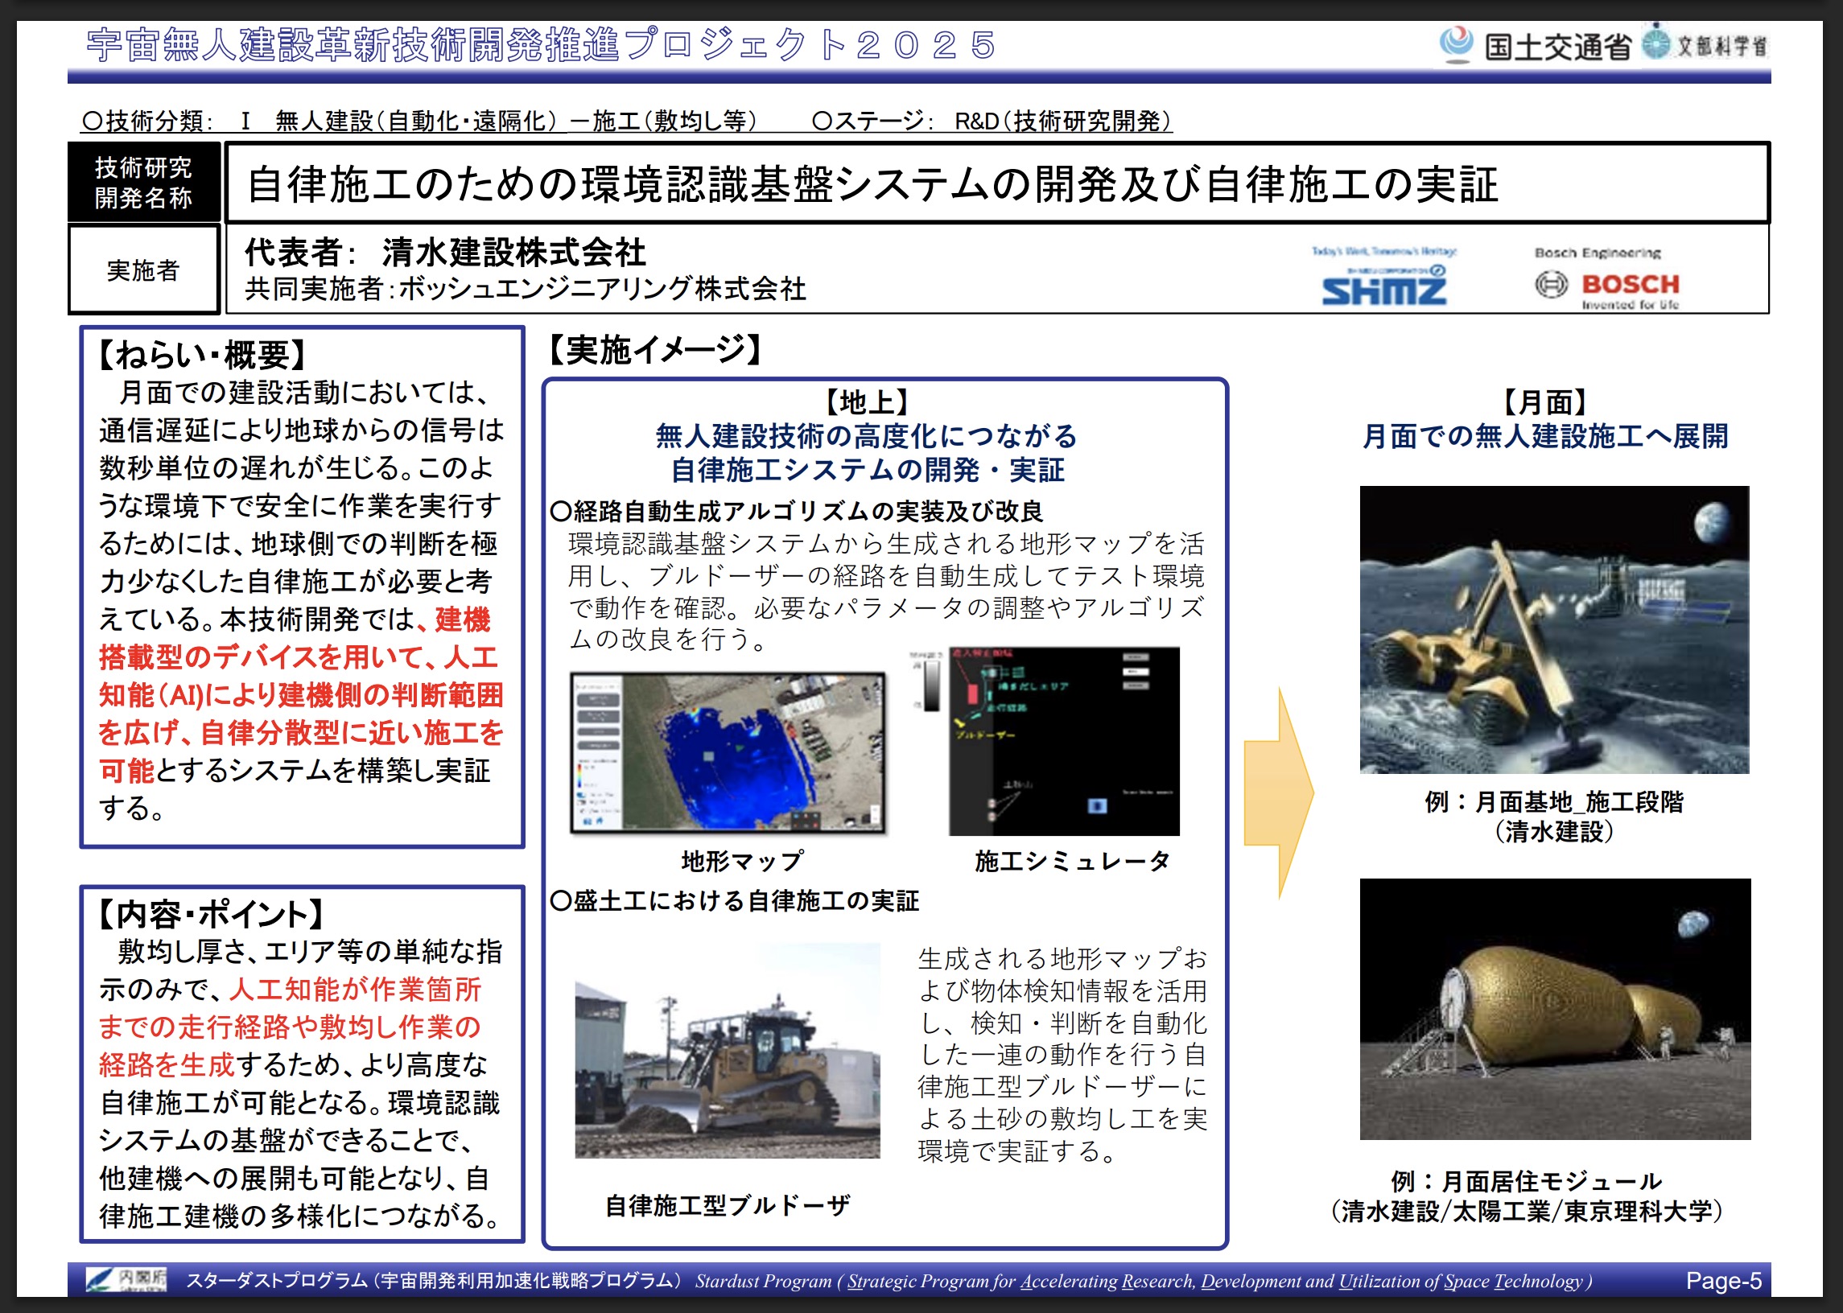Click the Page-5 page number

coord(1723,1281)
